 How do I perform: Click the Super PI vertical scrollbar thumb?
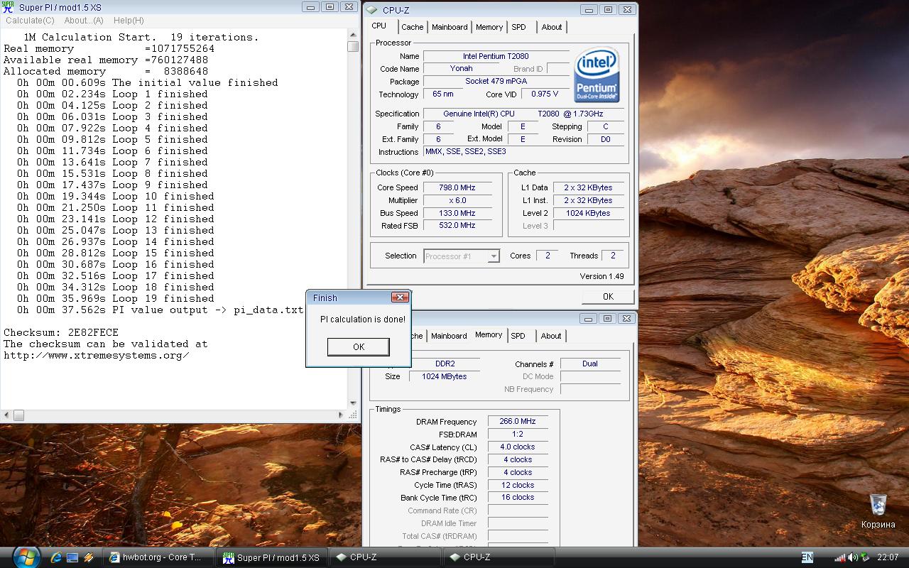pos(353,47)
